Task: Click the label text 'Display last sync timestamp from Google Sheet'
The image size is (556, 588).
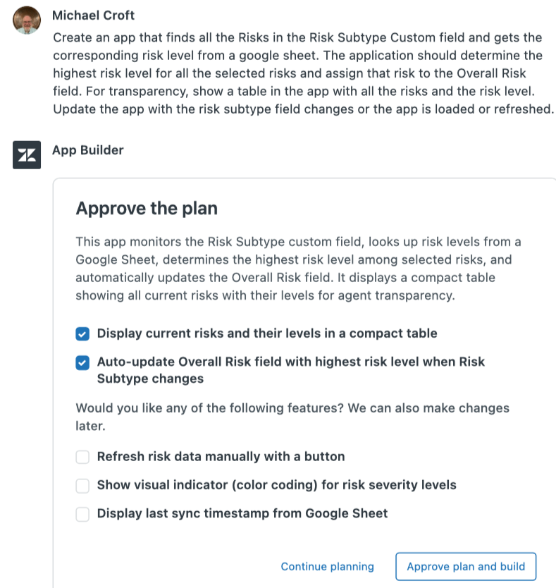Action: 242,514
